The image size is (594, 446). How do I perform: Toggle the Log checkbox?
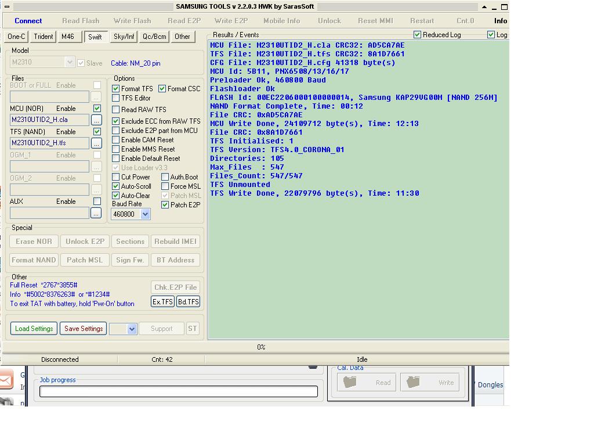coord(491,34)
